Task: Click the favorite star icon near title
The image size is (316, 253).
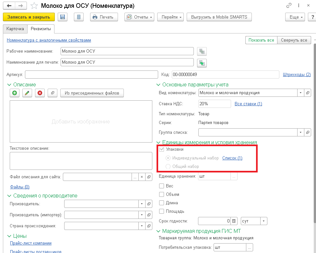Action: (34, 6)
